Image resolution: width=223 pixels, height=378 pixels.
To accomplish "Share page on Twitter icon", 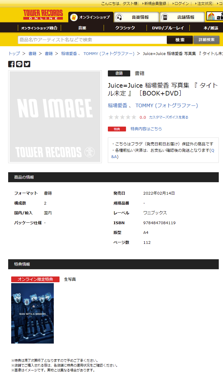I will [27, 64].
